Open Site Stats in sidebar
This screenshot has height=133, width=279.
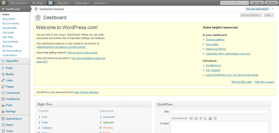tap(8, 37)
